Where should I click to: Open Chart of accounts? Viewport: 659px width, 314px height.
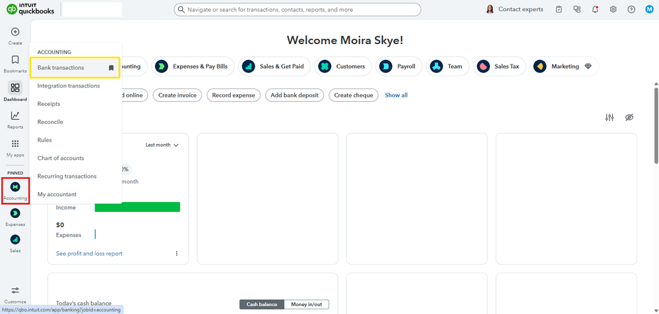click(61, 158)
